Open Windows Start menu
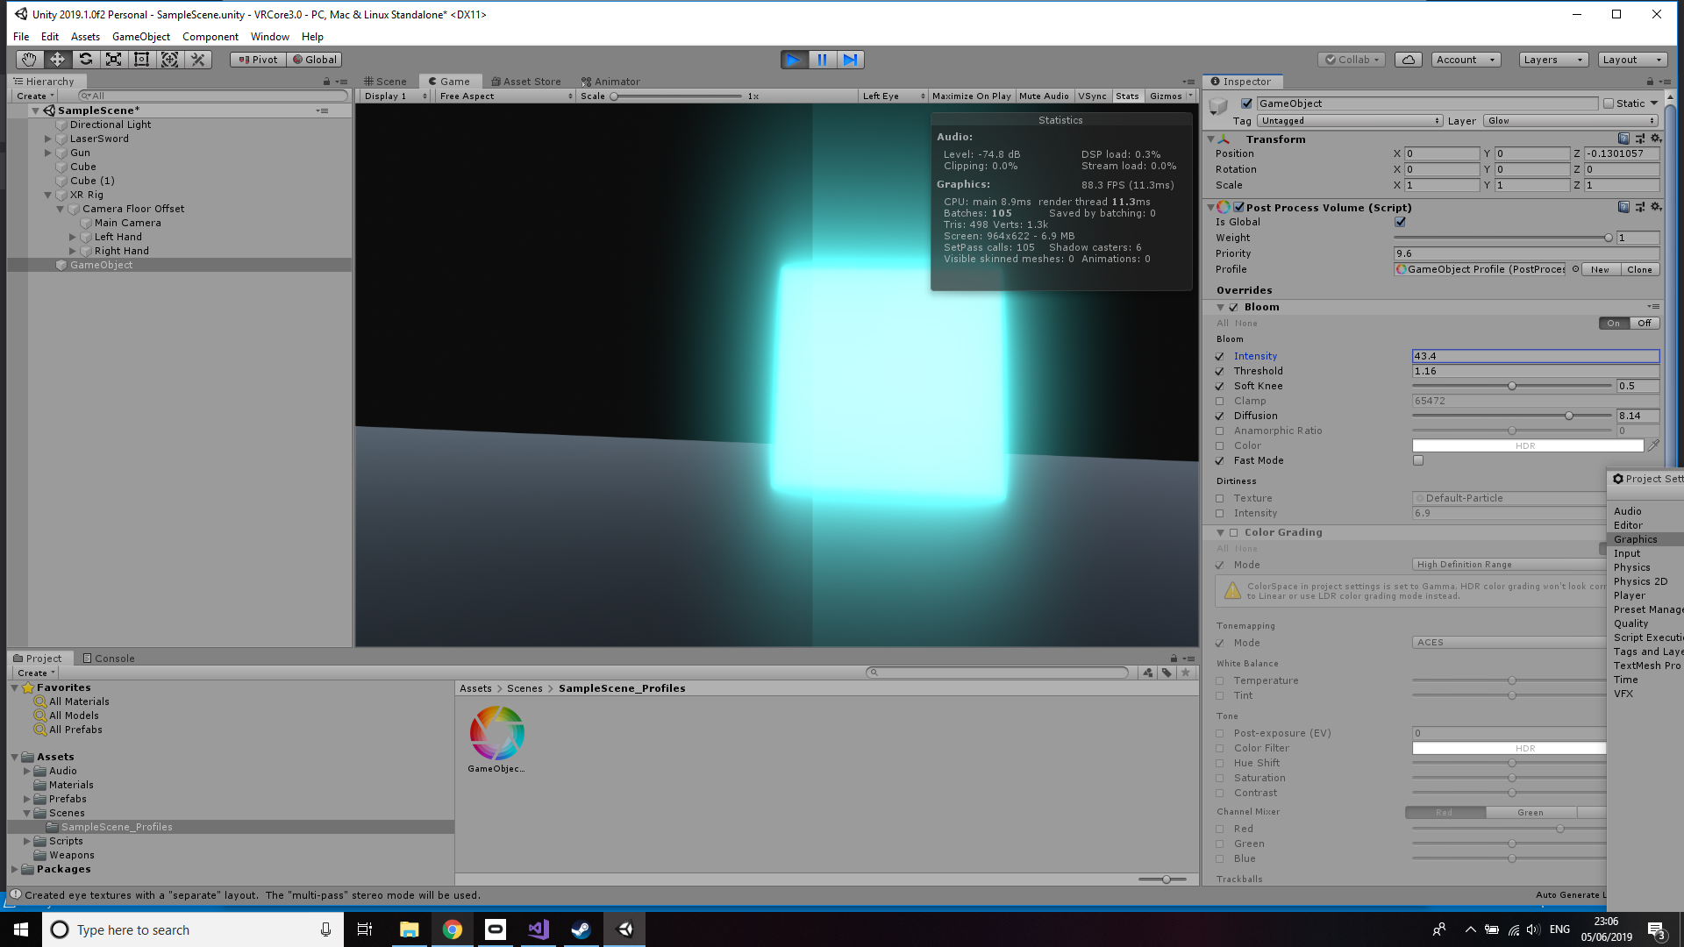Screen dimensions: 1684x947 [21, 929]
